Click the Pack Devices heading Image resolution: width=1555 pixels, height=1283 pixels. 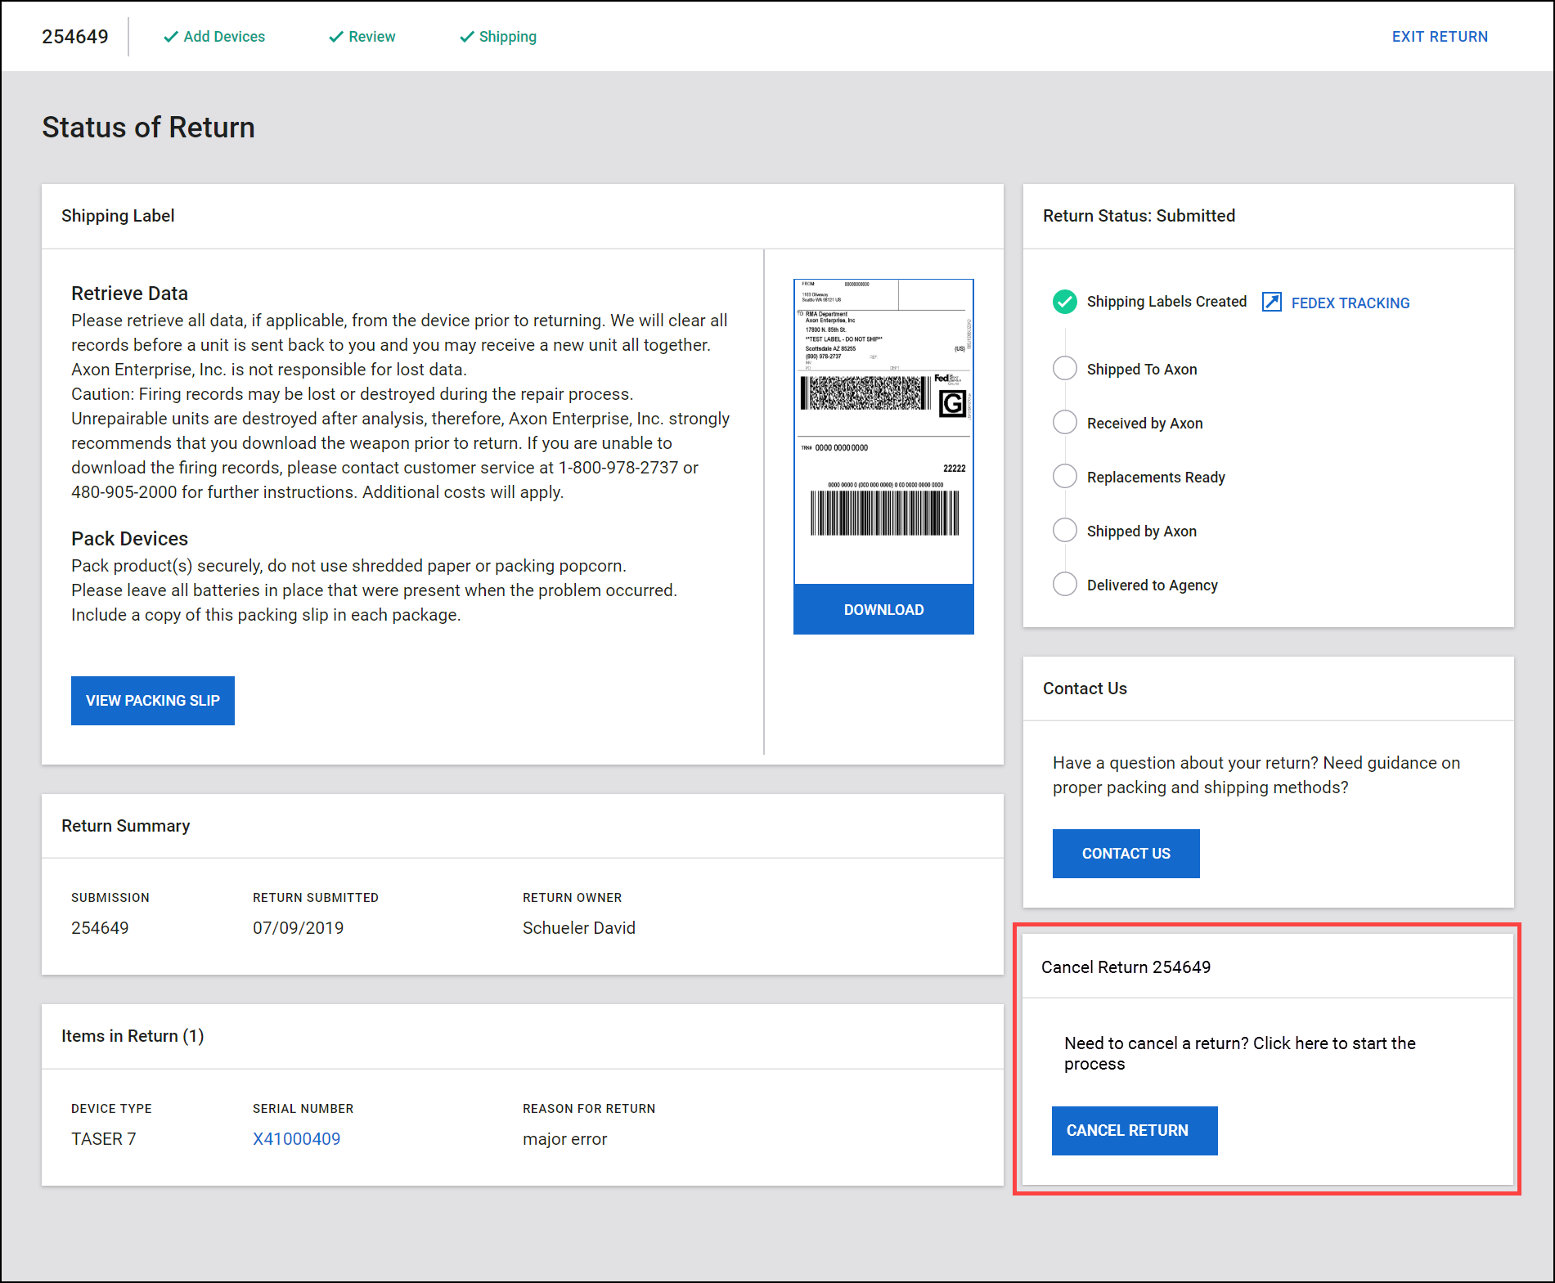point(129,539)
